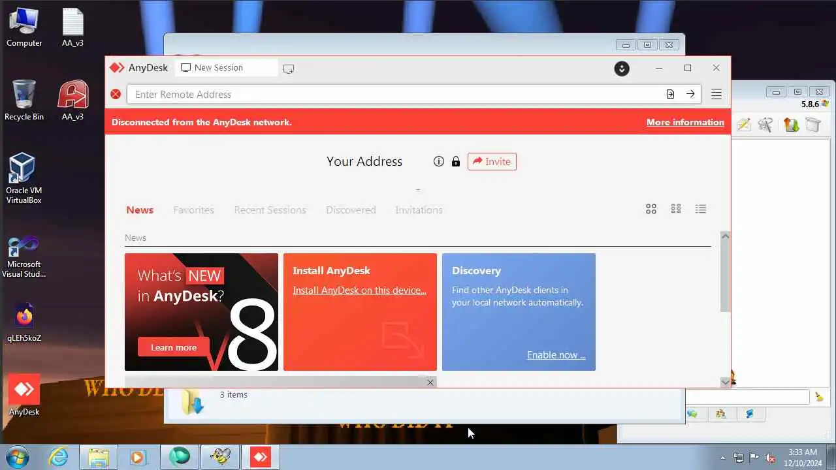Click the blue tab icon in background window
This screenshot has height=470, width=836.
pos(750,414)
